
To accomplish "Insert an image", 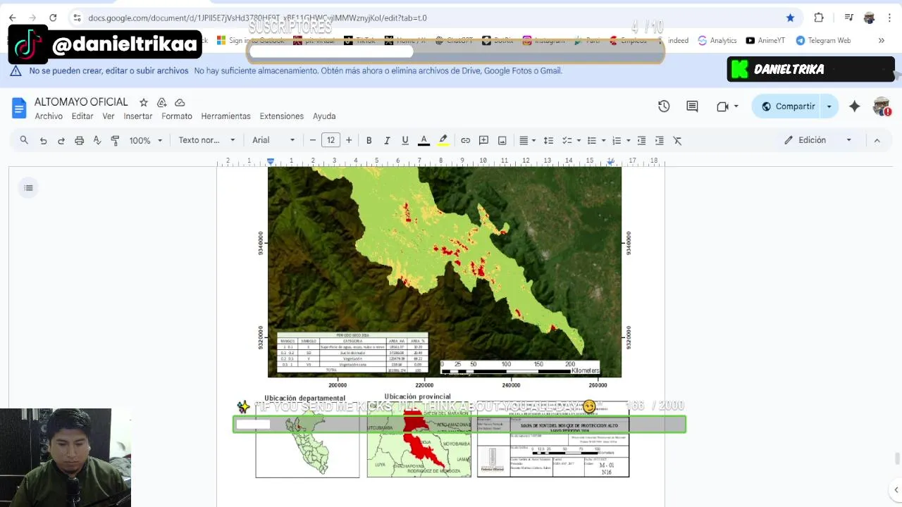I will coord(502,140).
